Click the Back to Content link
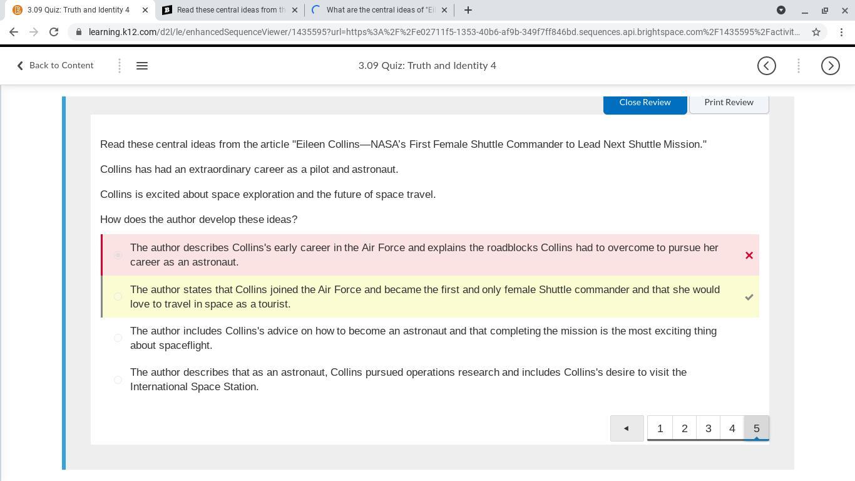The width and height of the screenshot is (855, 481). coord(55,66)
